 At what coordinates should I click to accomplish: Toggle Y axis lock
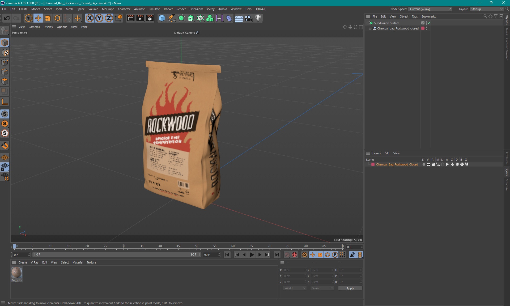(x=99, y=18)
